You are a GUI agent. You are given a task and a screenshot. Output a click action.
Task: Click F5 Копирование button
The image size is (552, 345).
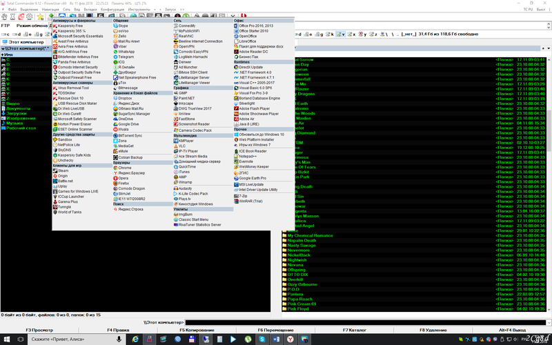(197, 330)
